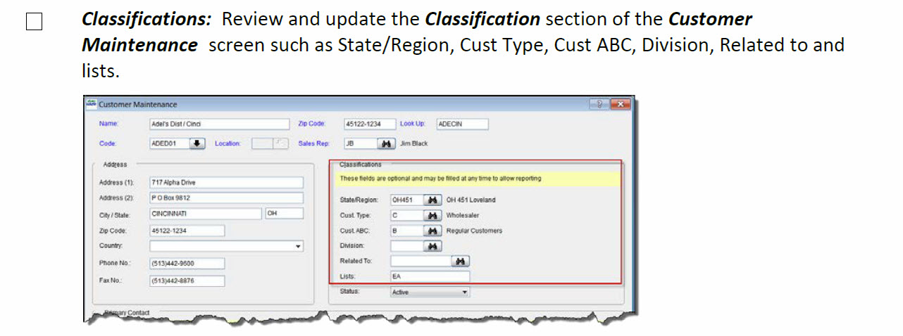Click the 'Wholesaler' description text
The width and height of the screenshot is (903, 336).
point(461,216)
